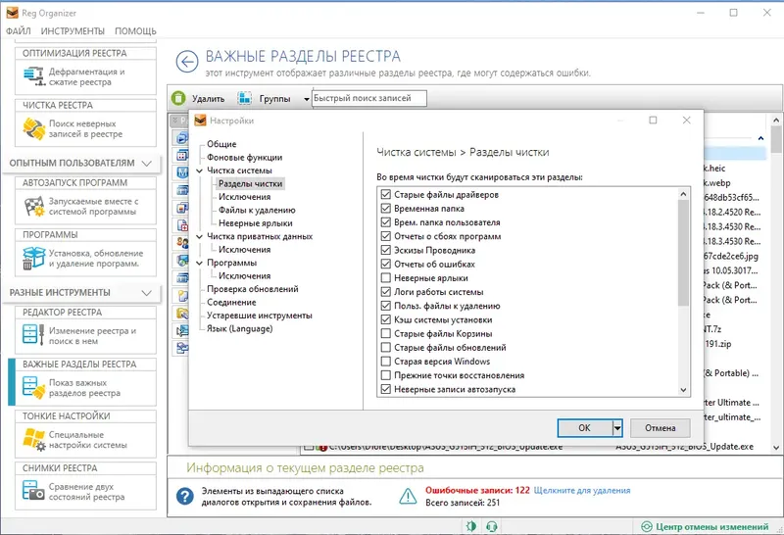Screen dimensions: 784x535
Task: Toggle Эскизы Проводника checkbox
Action: coord(385,250)
